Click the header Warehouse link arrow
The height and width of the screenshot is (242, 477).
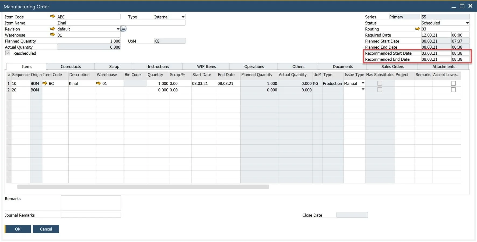point(52,35)
